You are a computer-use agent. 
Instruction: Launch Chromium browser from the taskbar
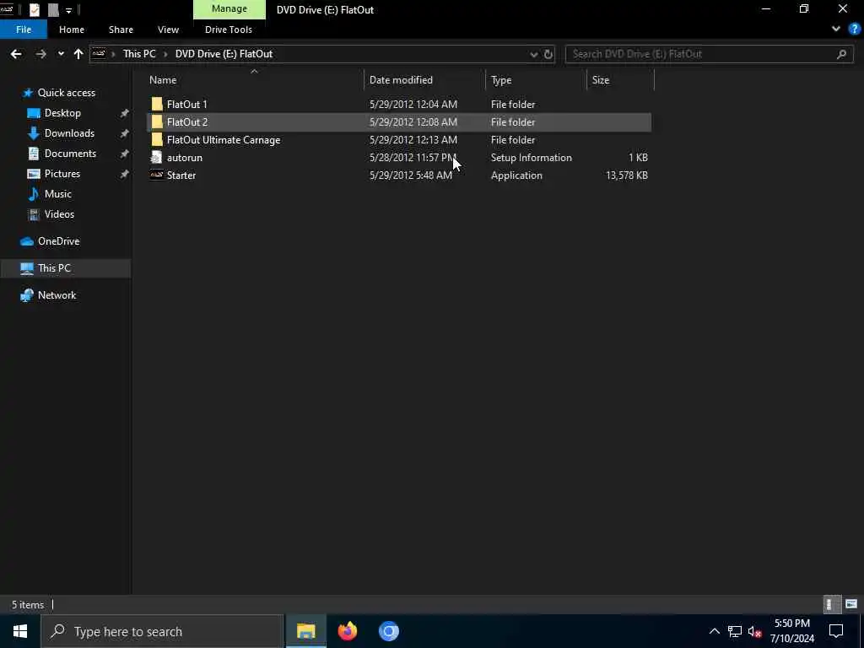(x=388, y=631)
